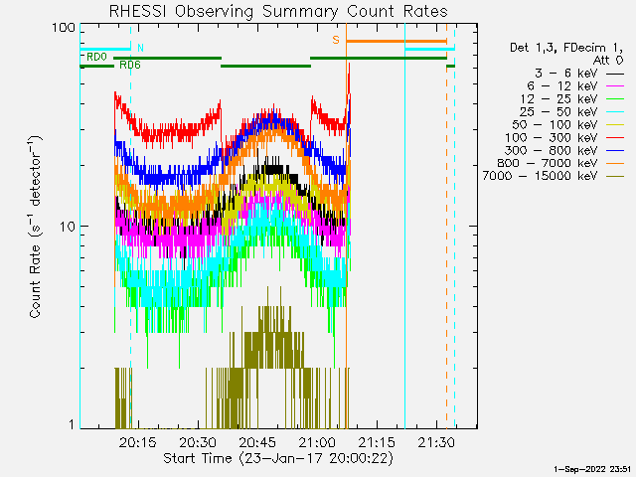Click the 'Start Time (23-Jan-17 20:00:22)' axis title
This screenshot has height=477, width=636.
pyautogui.click(x=278, y=458)
